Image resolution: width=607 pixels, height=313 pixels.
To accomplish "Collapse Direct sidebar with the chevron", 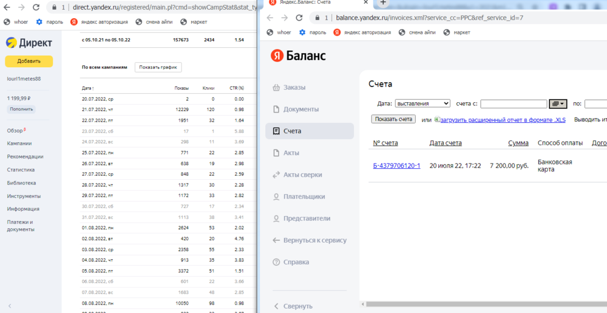I will [10, 306].
